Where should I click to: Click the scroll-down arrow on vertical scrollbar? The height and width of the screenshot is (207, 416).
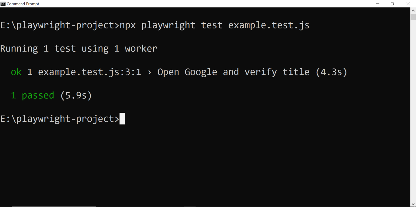(x=414, y=204)
